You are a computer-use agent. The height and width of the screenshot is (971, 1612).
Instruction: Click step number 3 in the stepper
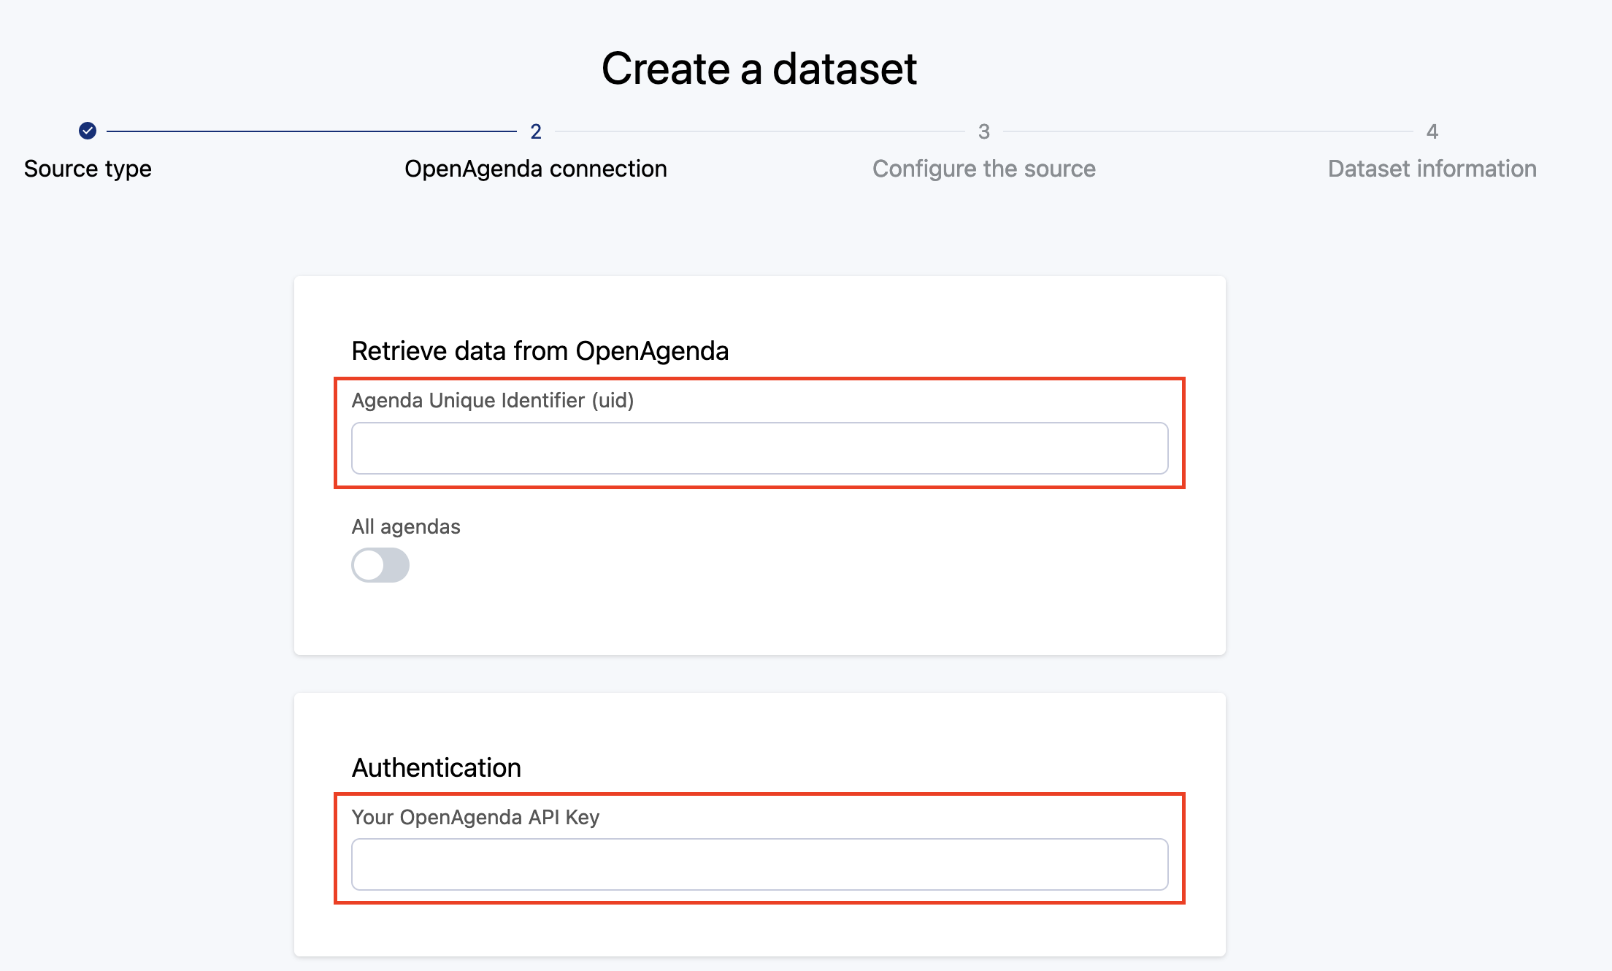[x=984, y=131]
